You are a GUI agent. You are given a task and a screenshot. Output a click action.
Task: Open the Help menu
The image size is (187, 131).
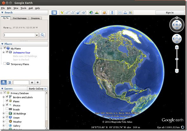(x=37, y=8)
